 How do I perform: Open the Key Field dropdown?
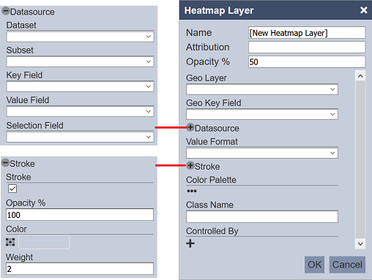coord(80,86)
